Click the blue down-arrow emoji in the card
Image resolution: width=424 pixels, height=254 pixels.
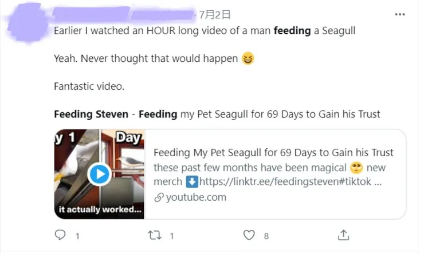[193, 182]
